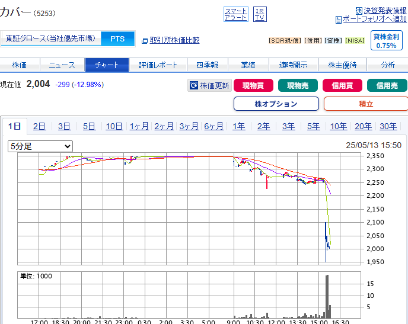Screen dimensions: 408x324
Task: Open the Performance (業績) tab
Action: (x=248, y=65)
